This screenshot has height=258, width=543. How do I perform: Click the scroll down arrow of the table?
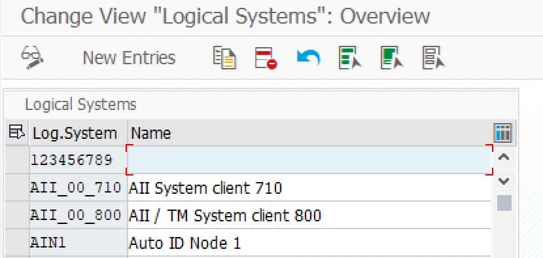click(x=504, y=181)
